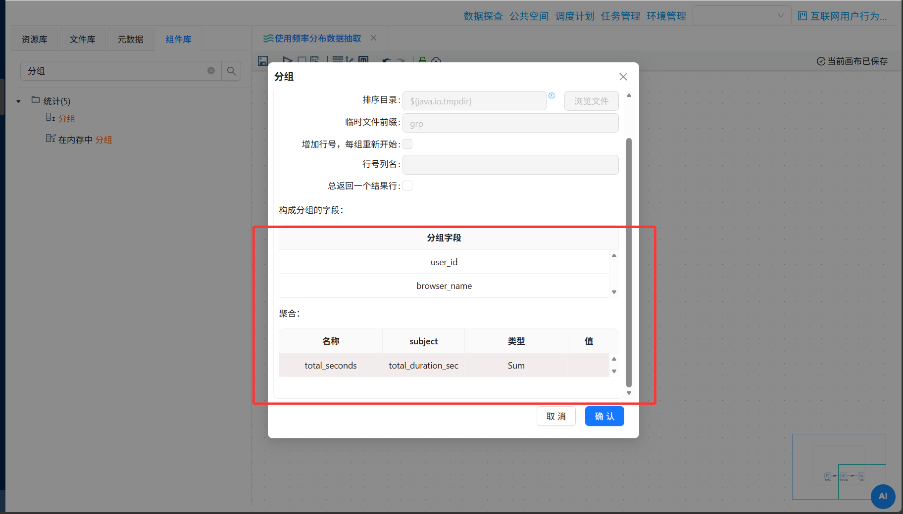Clear the component search text
The width and height of the screenshot is (903, 514).
tap(211, 71)
